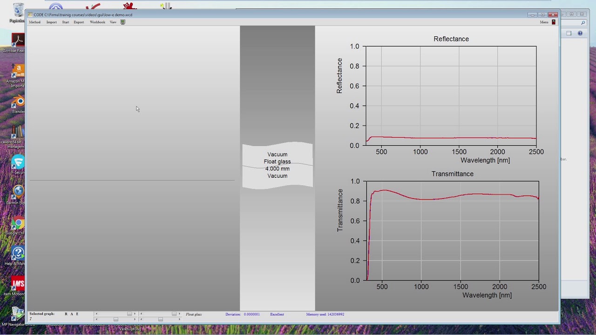596x335 pixels.
Task: Click the Memory used status text
Action: coord(325,314)
